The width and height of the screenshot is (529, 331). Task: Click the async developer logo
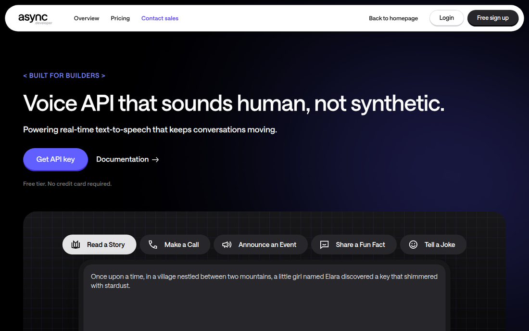(x=35, y=19)
